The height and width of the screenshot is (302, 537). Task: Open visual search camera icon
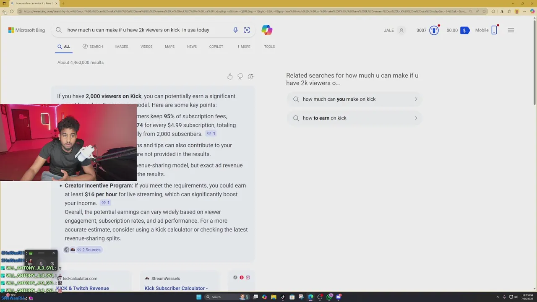pos(247,30)
